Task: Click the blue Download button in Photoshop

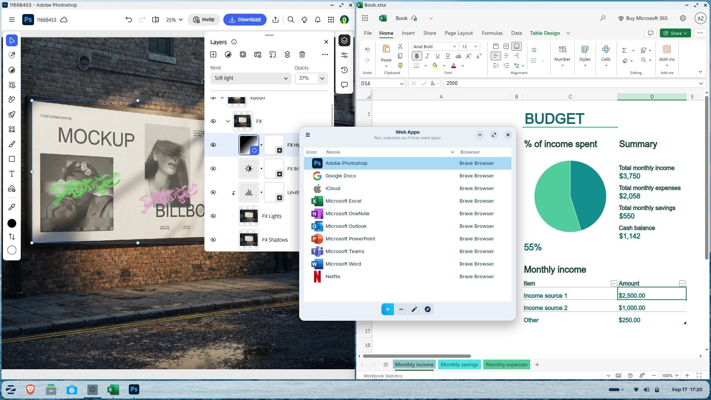Action: pyautogui.click(x=245, y=19)
